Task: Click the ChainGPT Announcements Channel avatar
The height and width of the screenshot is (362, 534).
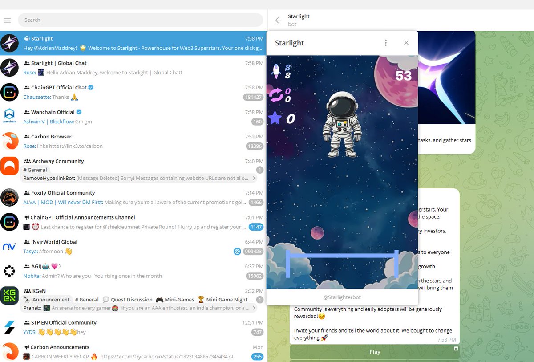Action: pyautogui.click(x=9, y=222)
